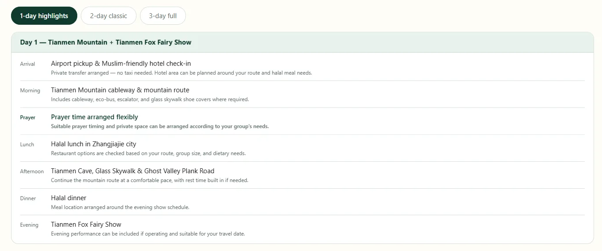Select the 'Halal dinner' title
602x251 pixels.
(x=69, y=198)
